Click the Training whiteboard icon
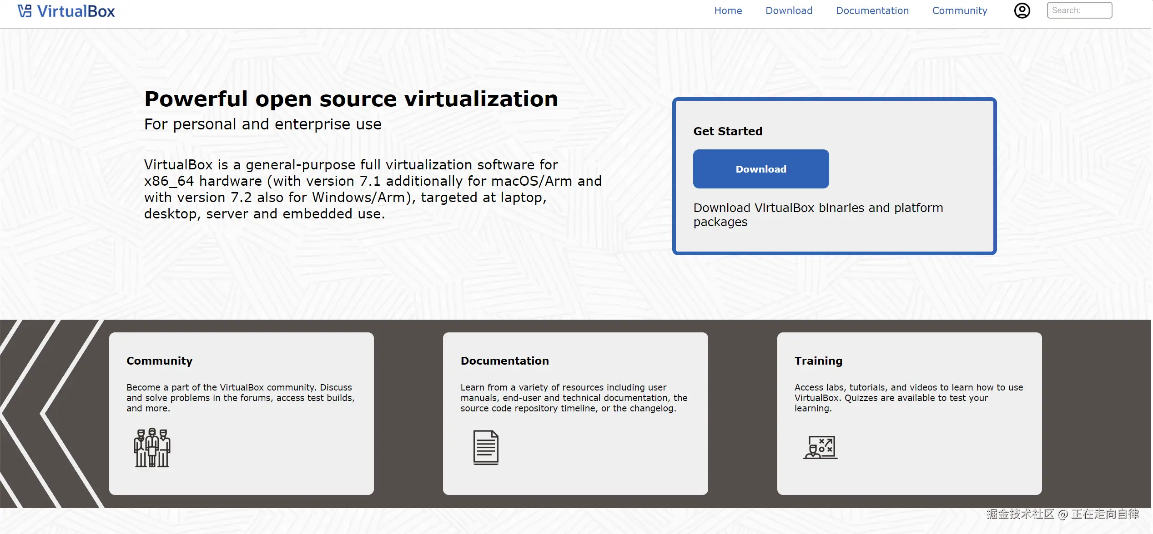The image size is (1153, 534). (820, 447)
